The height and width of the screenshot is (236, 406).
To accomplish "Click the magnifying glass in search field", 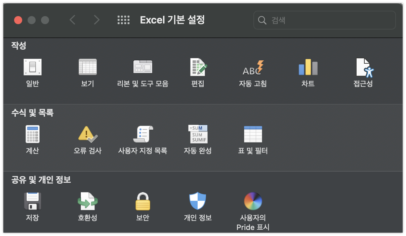I will [262, 20].
